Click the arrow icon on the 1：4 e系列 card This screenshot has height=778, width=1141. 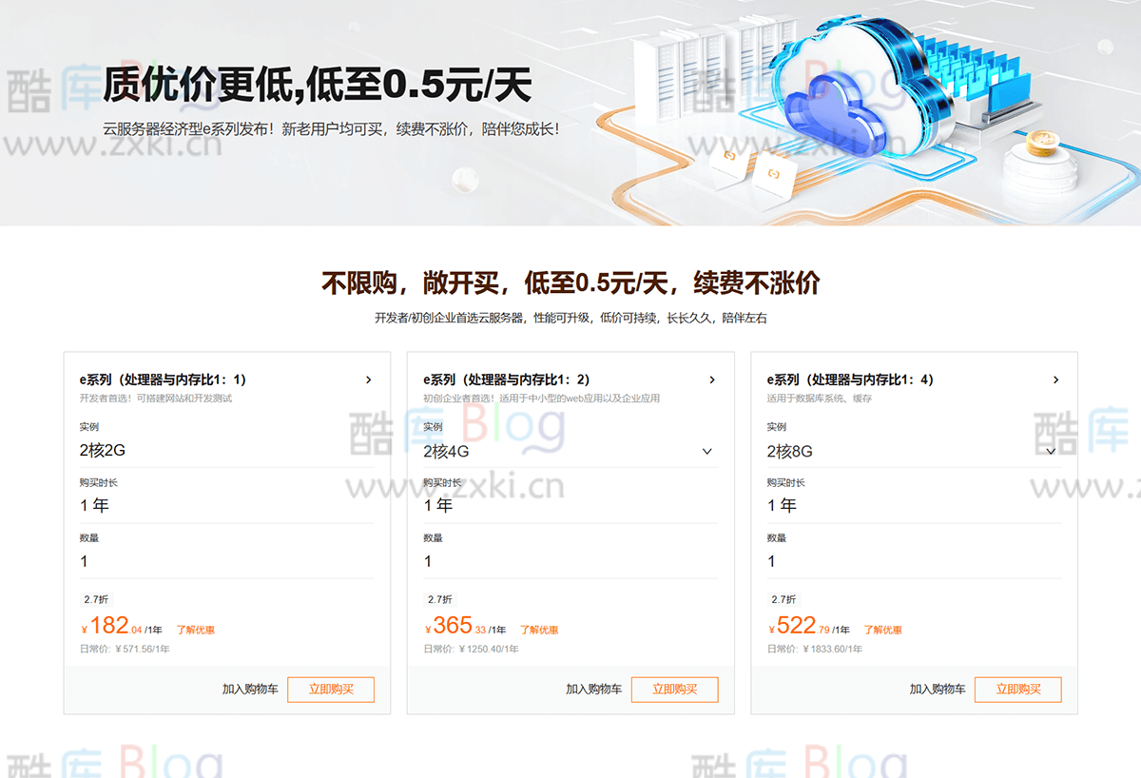pyautogui.click(x=1055, y=380)
